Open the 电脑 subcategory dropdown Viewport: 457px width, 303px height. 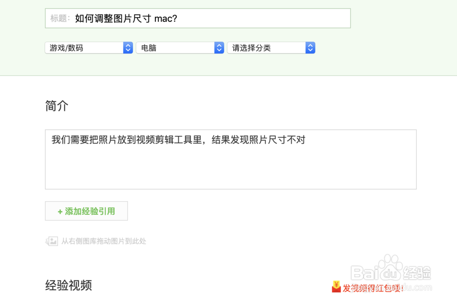point(180,48)
